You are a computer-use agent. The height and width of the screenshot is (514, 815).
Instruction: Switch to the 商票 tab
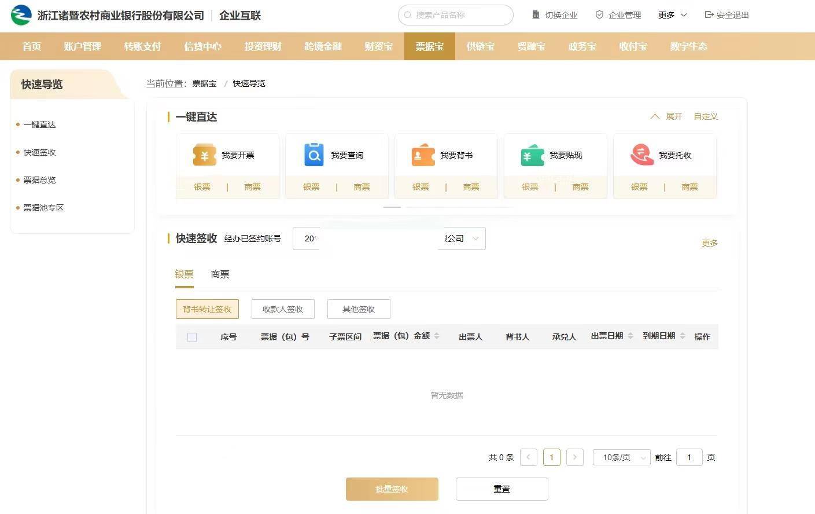coord(220,274)
